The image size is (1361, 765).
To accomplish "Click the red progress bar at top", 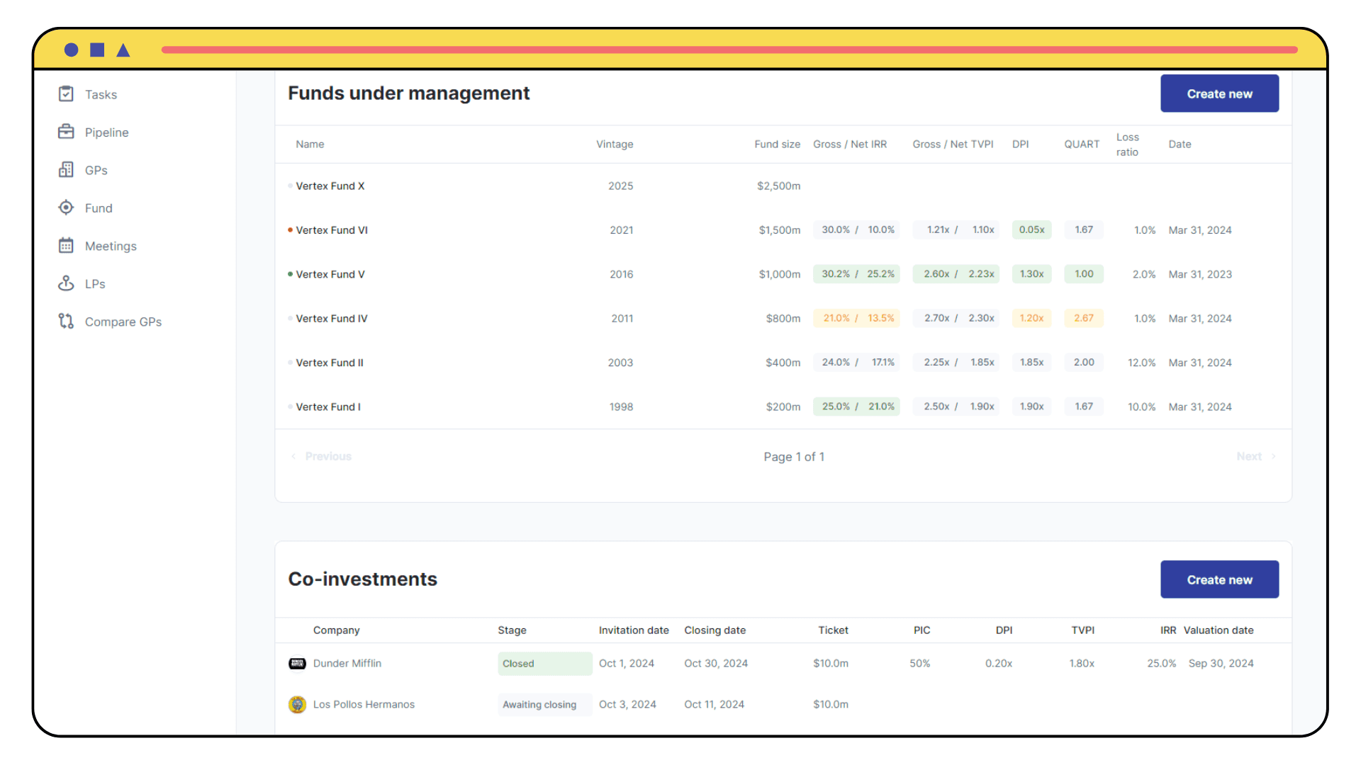I will coord(729,50).
